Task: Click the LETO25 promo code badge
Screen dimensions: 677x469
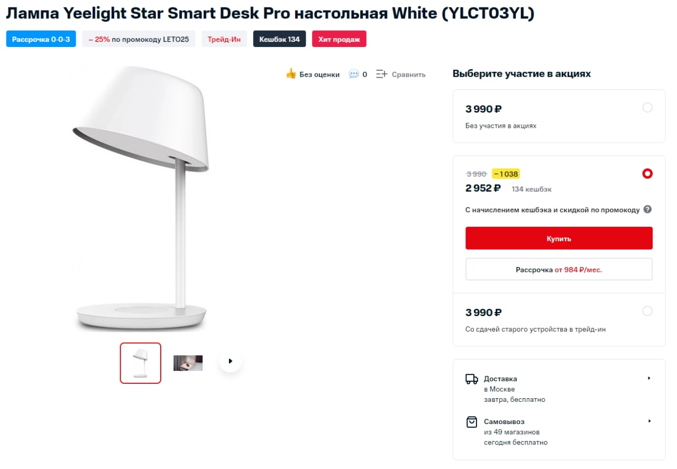Action: pos(139,39)
